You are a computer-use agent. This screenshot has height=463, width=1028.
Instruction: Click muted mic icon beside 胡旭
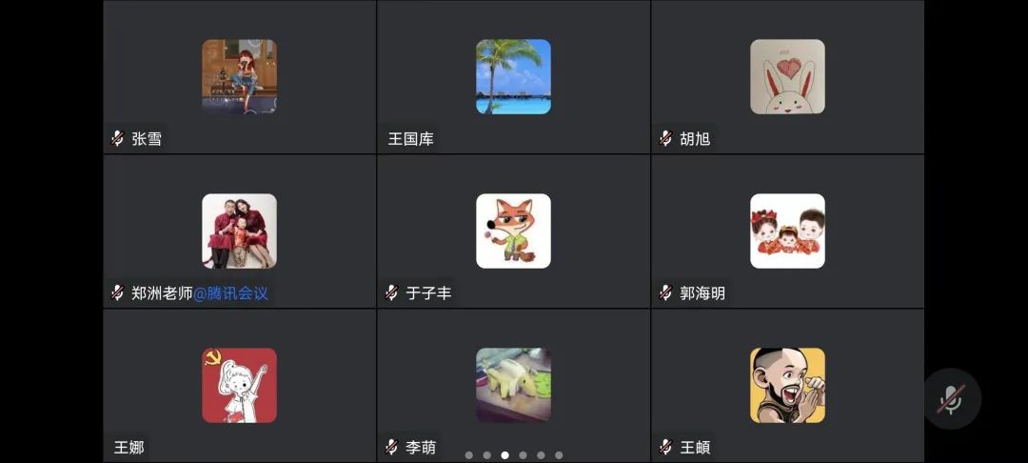[665, 138]
